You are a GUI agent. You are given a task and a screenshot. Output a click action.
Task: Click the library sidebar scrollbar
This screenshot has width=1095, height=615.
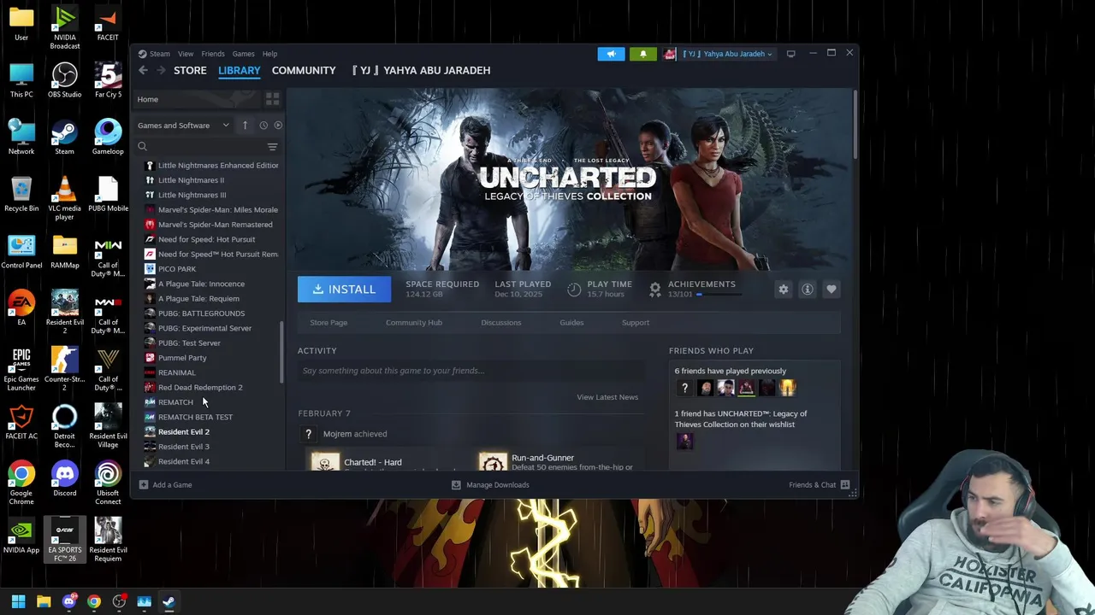coord(281,352)
